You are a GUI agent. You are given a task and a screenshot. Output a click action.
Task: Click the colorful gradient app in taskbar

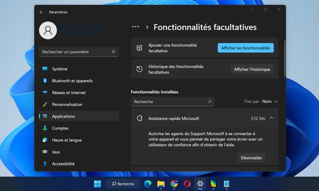click(213, 184)
